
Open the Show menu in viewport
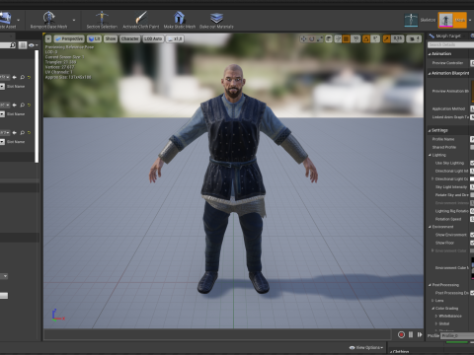pyautogui.click(x=111, y=38)
